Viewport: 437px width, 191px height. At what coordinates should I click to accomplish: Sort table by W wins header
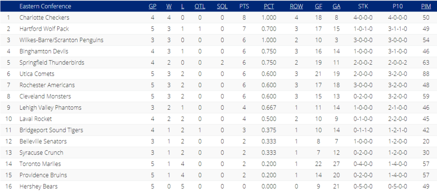pyautogui.click(x=169, y=6)
